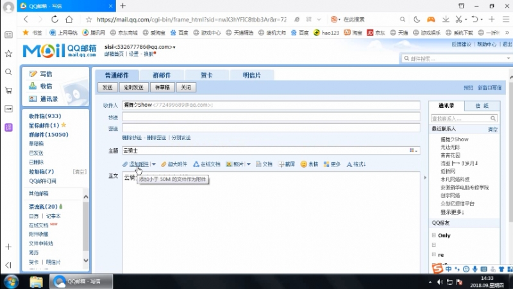
Task: Switch to postcard (明信片) tab
Action: [x=251, y=75]
